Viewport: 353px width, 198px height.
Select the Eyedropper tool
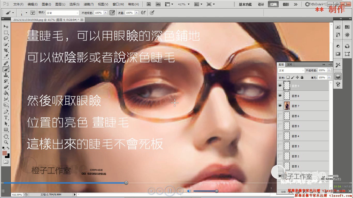6,56
